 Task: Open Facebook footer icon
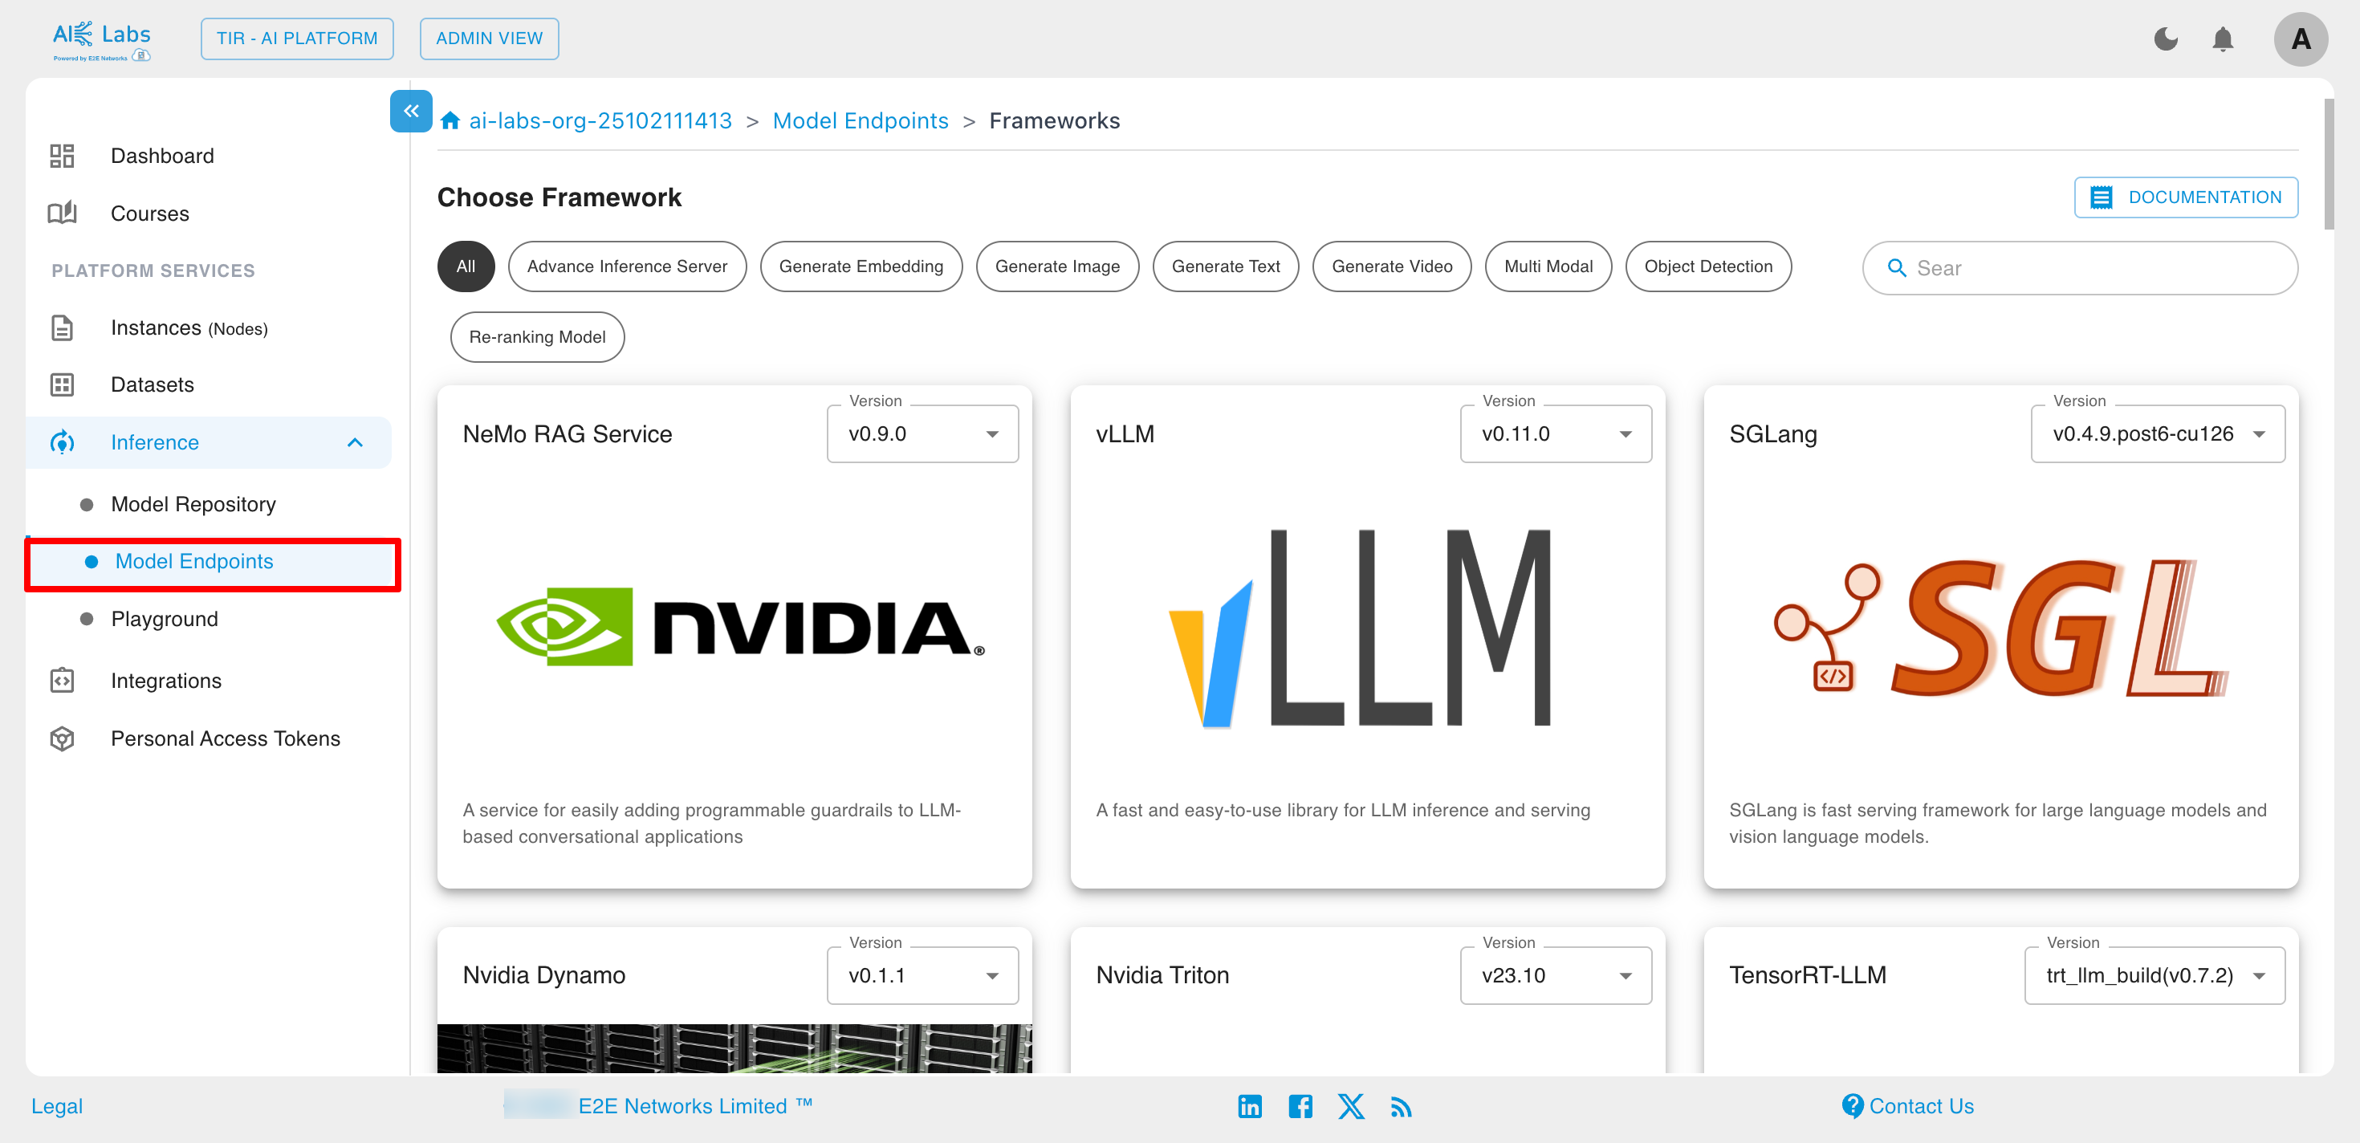[x=1300, y=1106]
